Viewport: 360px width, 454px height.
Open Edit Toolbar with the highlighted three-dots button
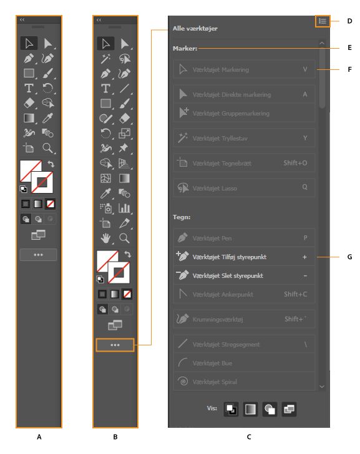115,345
